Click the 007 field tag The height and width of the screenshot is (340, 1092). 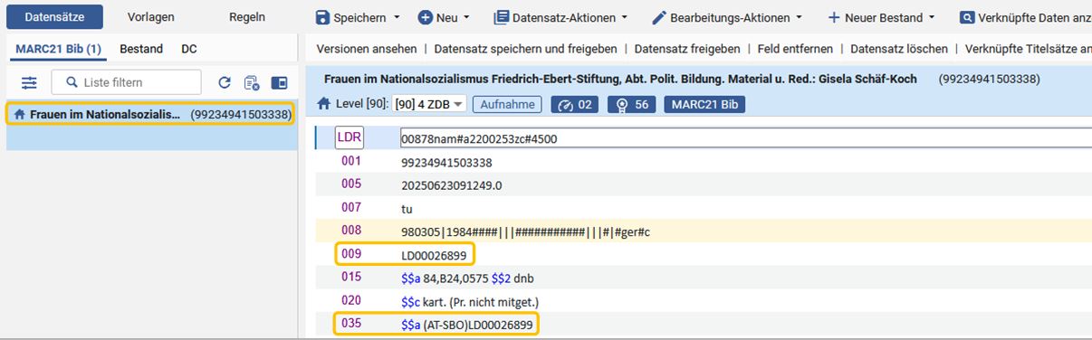point(351,208)
